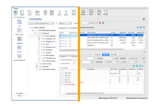Collapse the 1 - LOTTIZZAZIONE SCALIGERA node

click(32, 30)
